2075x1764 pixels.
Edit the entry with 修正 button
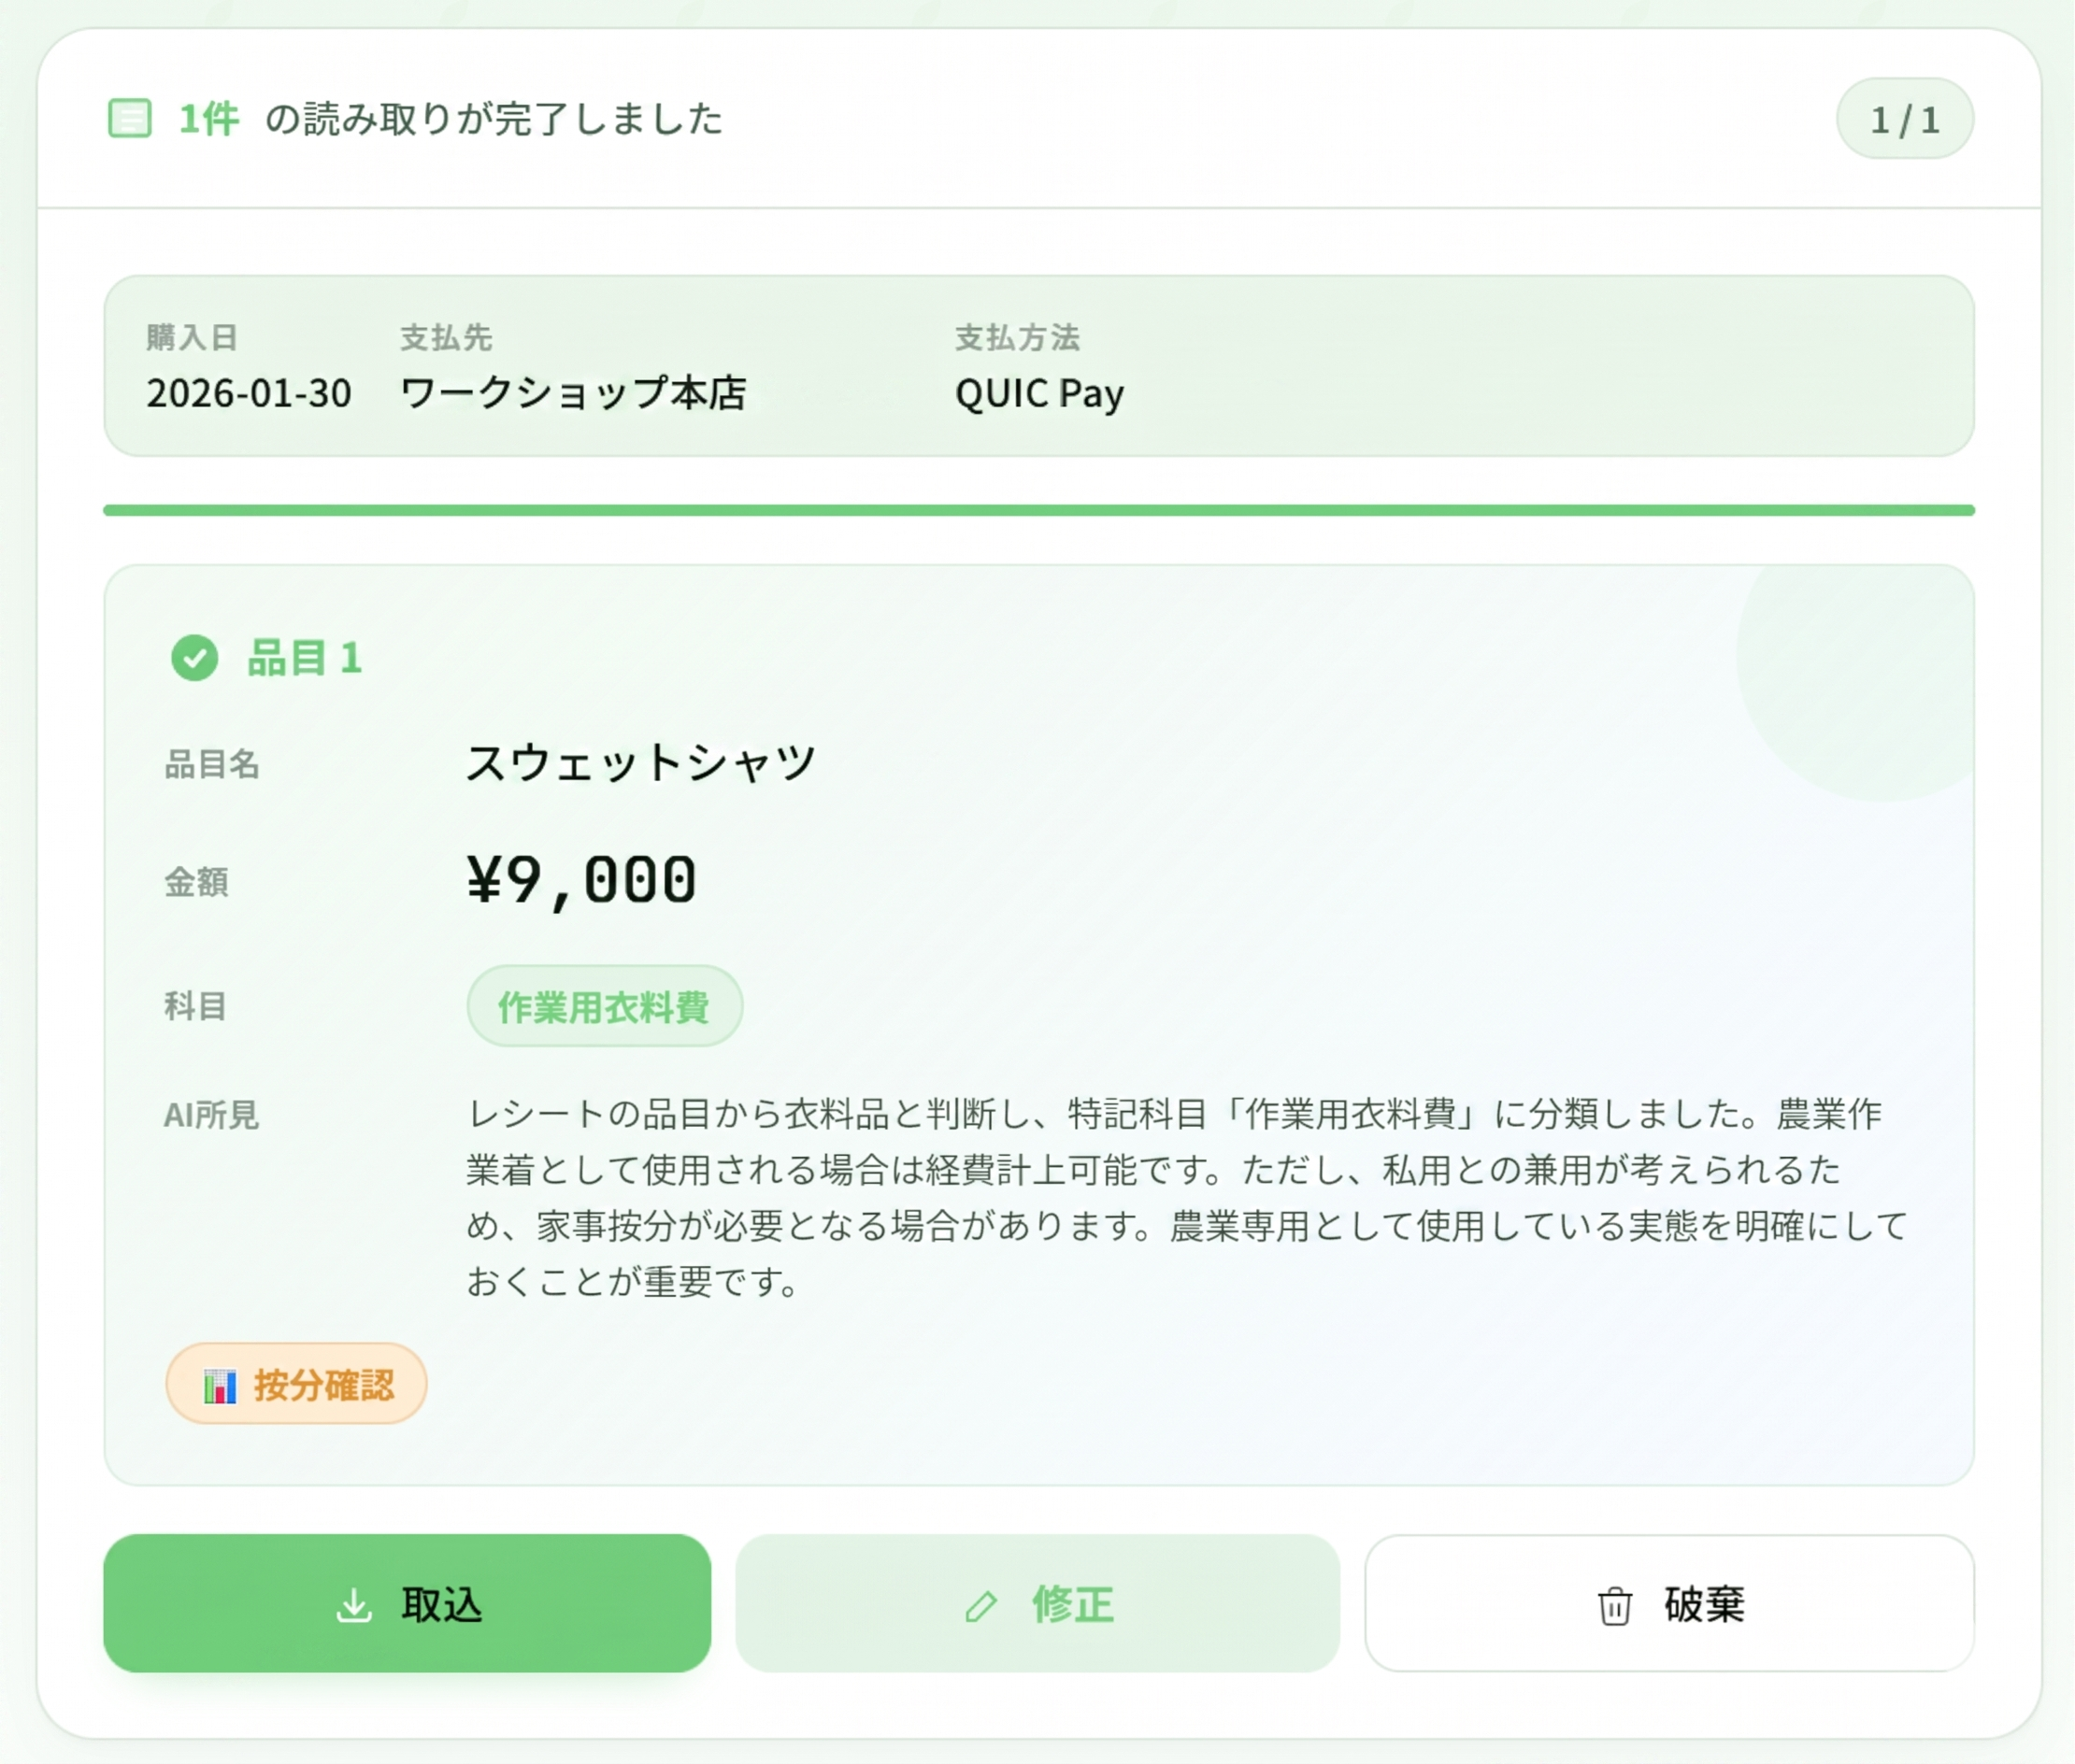(x=1037, y=1604)
